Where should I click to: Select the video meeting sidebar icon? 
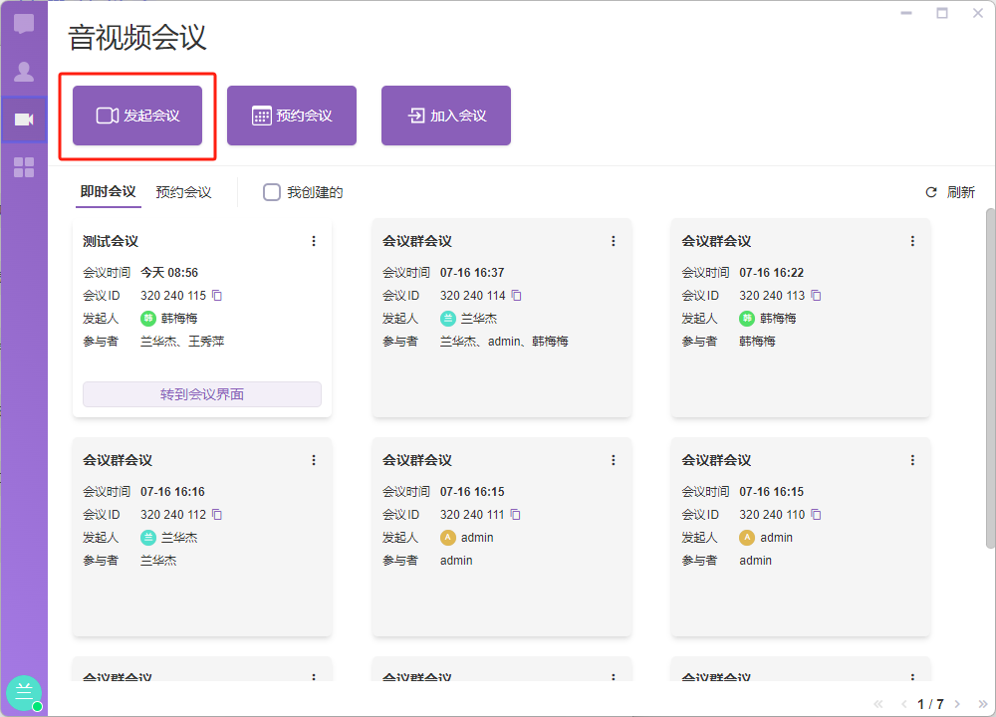pos(24,119)
